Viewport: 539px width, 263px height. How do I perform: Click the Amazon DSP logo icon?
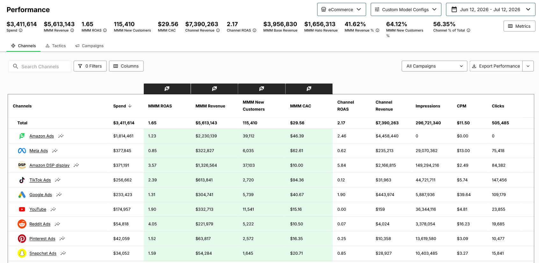(x=22, y=165)
